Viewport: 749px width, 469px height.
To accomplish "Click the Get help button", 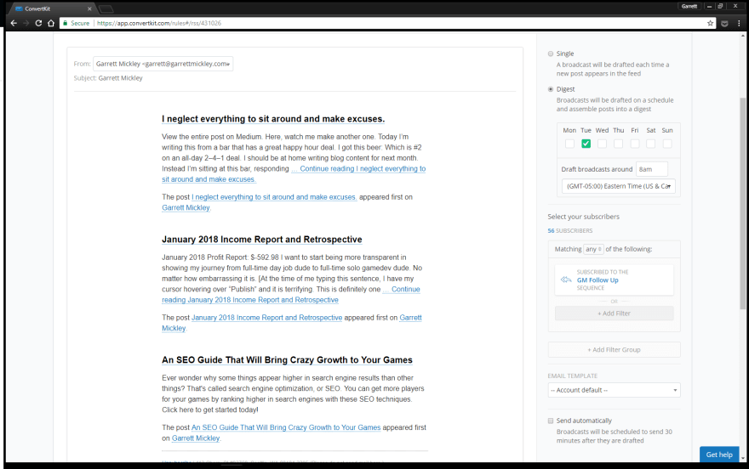I will tap(719, 455).
